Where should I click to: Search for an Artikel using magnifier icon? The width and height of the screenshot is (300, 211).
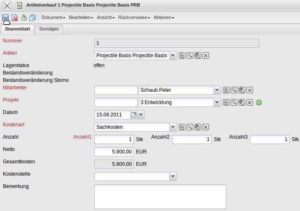click(x=190, y=56)
